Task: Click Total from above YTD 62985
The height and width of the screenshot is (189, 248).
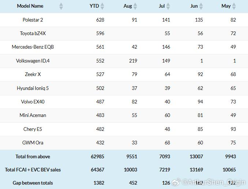Action: point(97,156)
